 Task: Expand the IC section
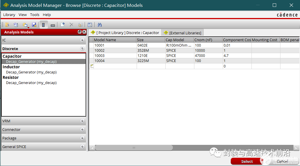click(82, 40)
